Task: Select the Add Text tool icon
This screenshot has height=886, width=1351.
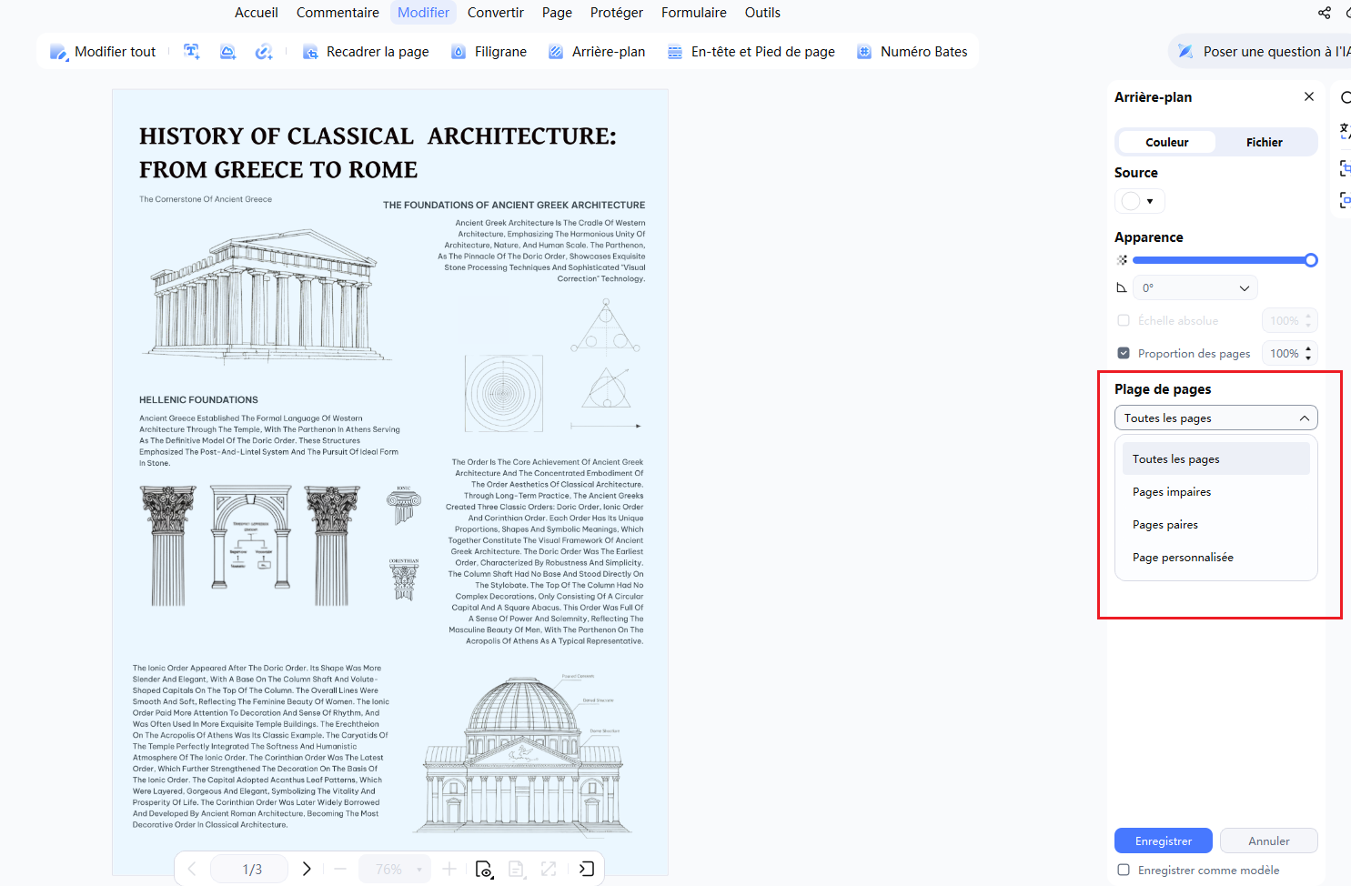Action: (x=191, y=52)
